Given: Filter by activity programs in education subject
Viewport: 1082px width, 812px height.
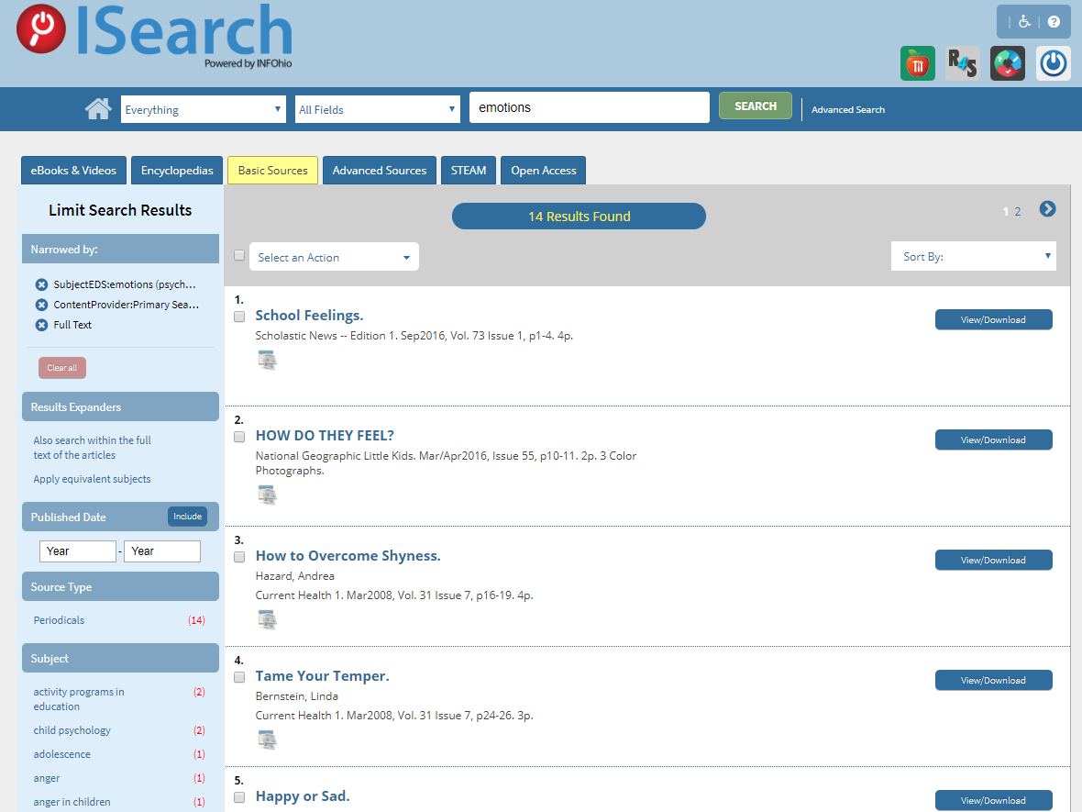Looking at the screenshot, I should tap(79, 699).
